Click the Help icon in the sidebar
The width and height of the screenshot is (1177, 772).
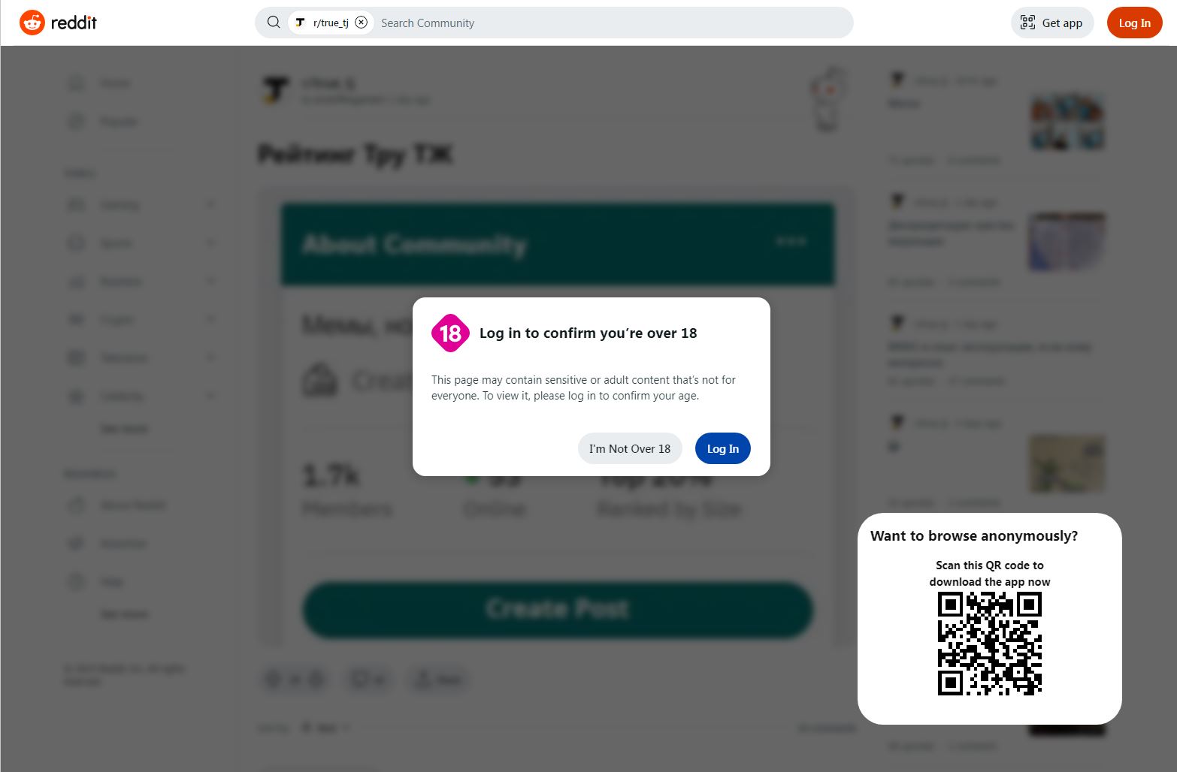[76, 581]
